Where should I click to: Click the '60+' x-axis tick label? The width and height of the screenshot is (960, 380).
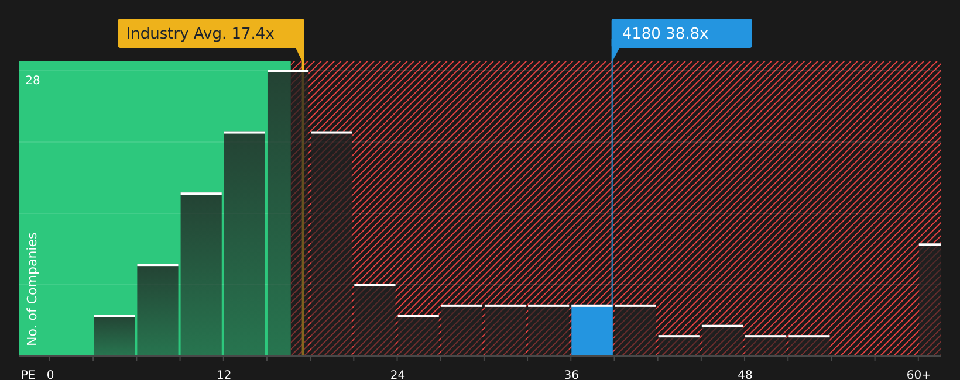pos(918,375)
